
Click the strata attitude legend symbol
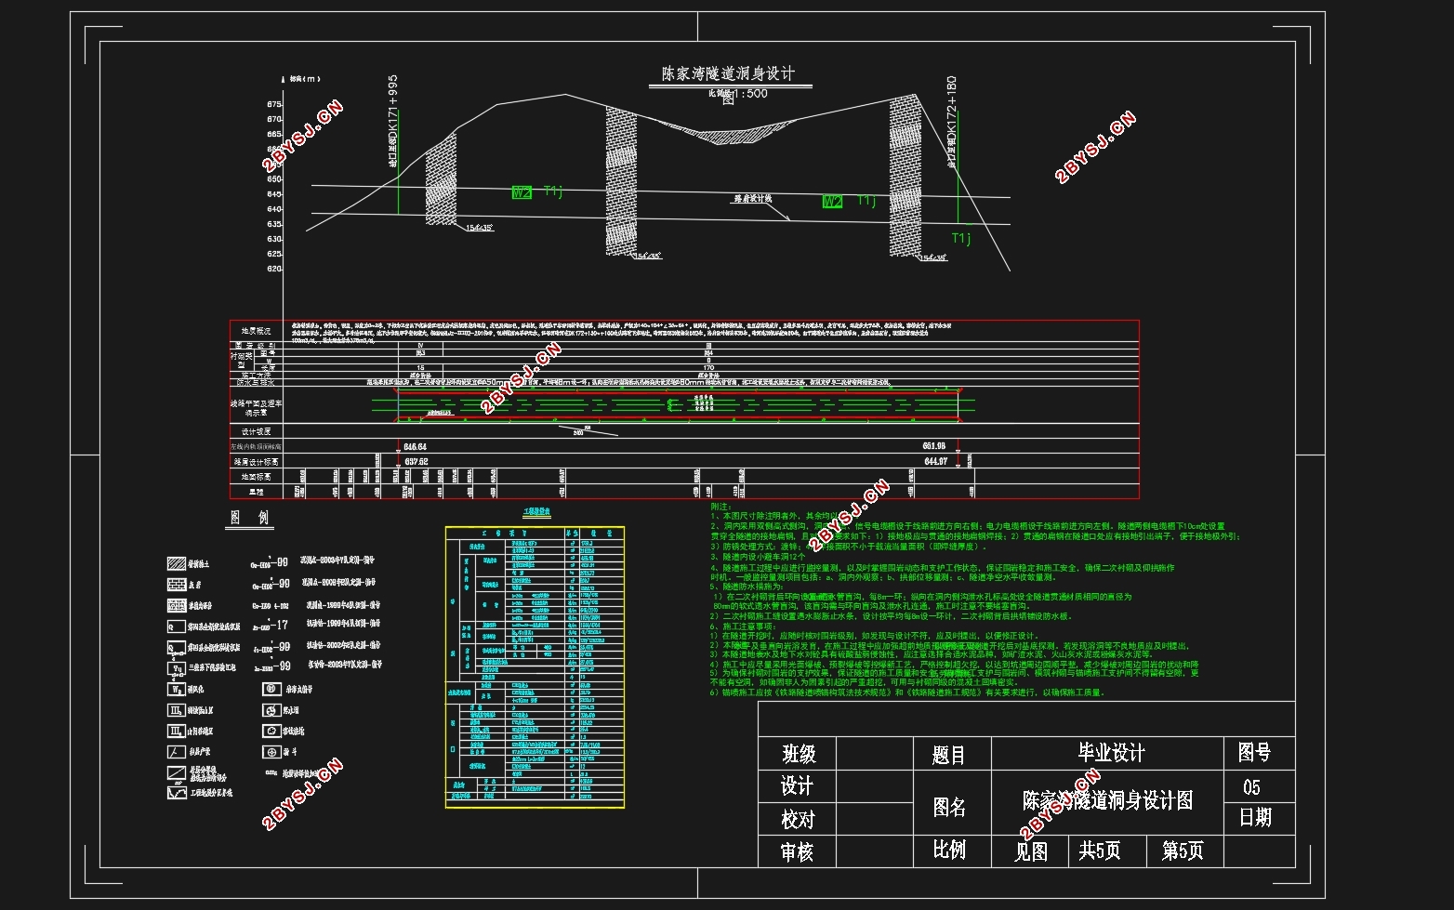tap(177, 752)
